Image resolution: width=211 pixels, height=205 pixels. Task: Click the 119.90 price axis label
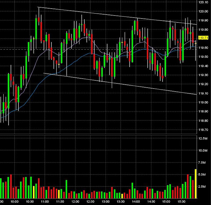pyautogui.click(x=203, y=20)
